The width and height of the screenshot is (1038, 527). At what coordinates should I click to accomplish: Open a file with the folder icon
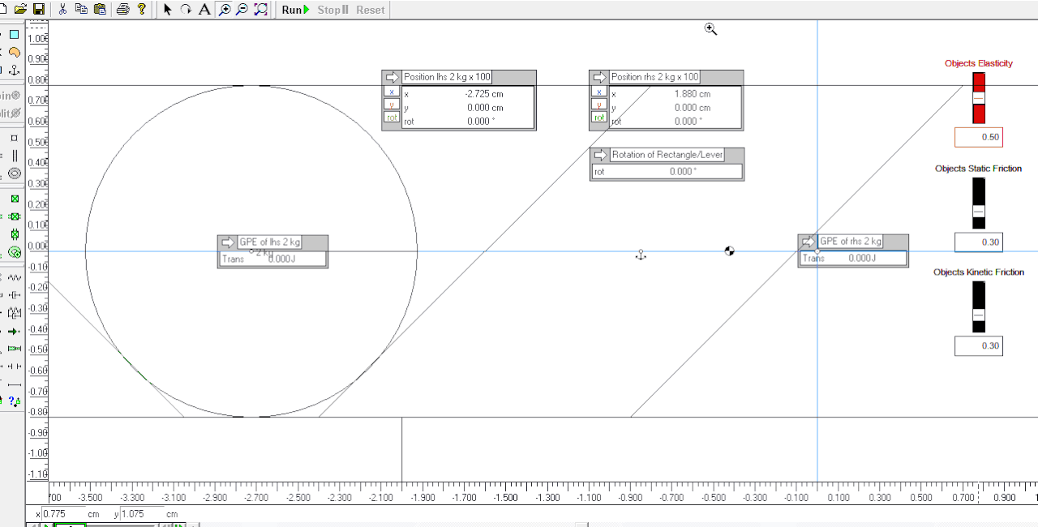coord(20,10)
